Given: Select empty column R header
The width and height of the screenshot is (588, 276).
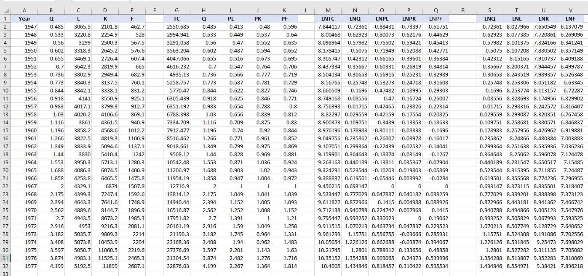Looking at the screenshot, I should [463, 10].
